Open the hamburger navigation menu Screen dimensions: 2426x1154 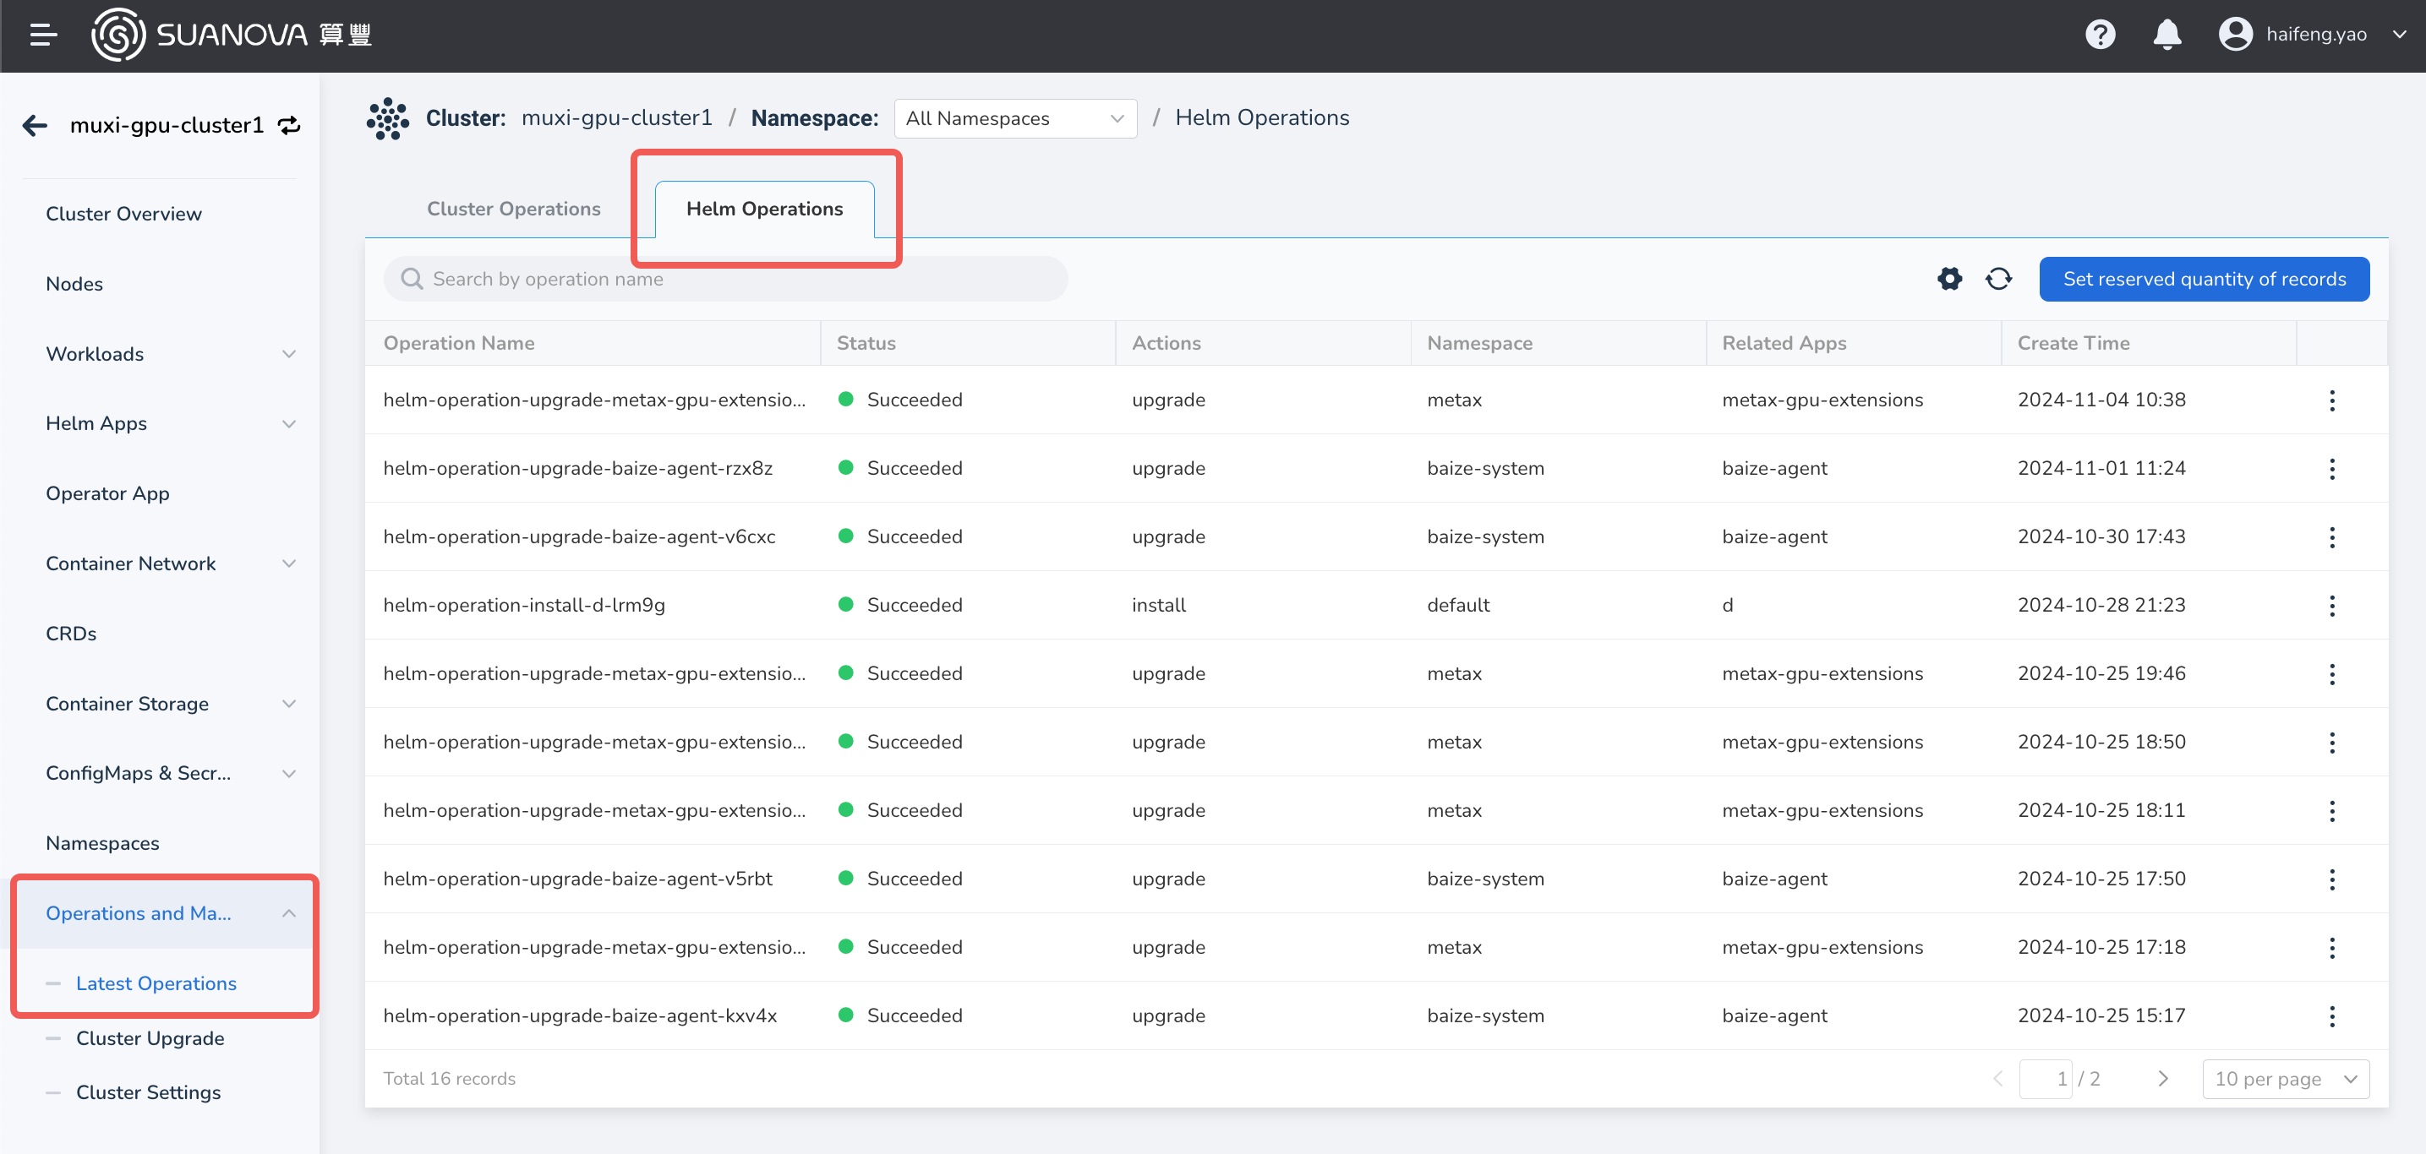[43, 35]
